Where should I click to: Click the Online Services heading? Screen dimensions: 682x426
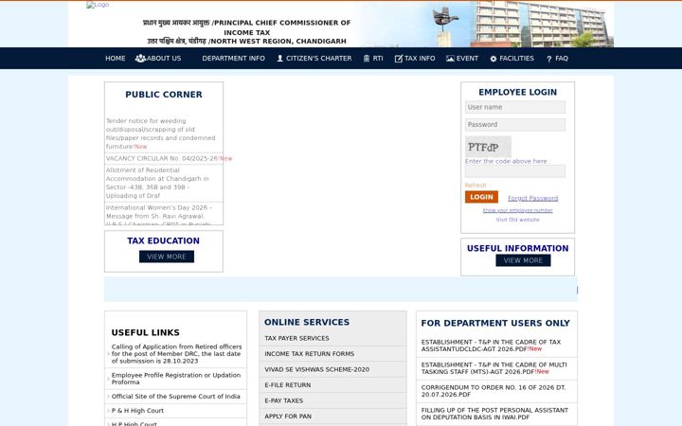click(307, 322)
